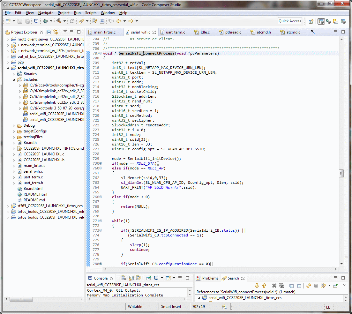Open the Git perspective icon
The height and width of the screenshot is (314, 352).
335,21
